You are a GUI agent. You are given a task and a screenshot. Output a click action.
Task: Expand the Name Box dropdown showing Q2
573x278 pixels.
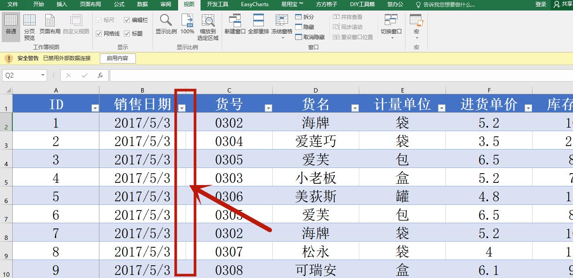pyautogui.click(x=42, y=75)
